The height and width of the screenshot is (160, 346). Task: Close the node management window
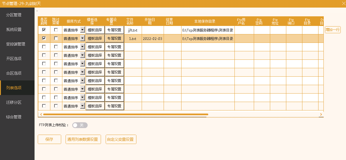point(343,3)
